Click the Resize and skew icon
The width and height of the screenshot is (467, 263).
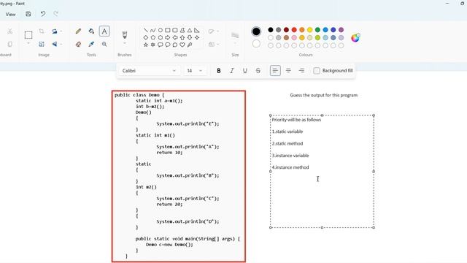42,44
